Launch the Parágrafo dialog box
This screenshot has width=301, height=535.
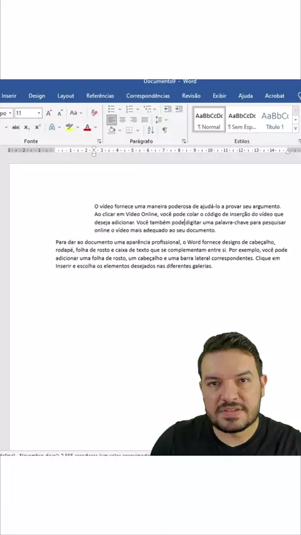(x=184, y=141)
